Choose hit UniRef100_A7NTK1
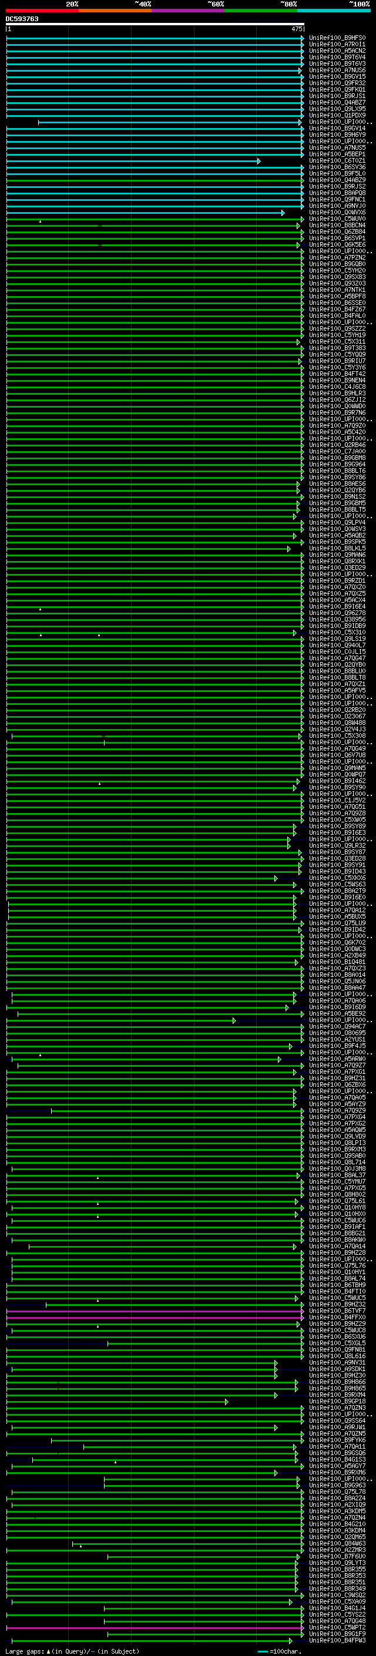This screenshot has height=1656, width=376. [x=337, y=290]
